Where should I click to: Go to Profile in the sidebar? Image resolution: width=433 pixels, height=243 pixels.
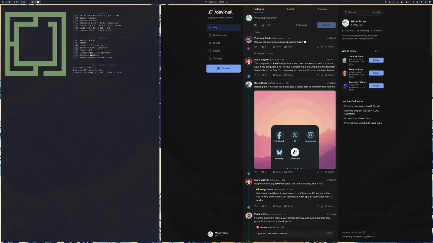(x=223, y=43)
